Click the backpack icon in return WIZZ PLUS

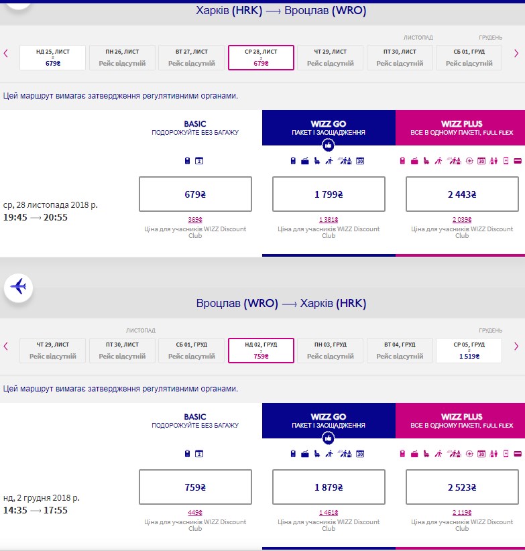(x=402, y=454)
